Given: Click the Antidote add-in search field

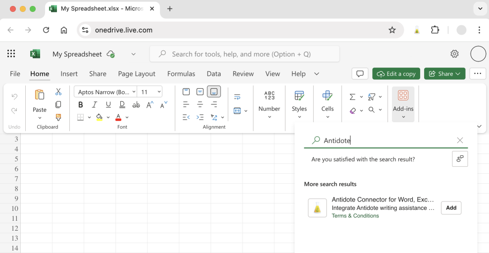Looking at the screenshot, I should click(386, 141).
